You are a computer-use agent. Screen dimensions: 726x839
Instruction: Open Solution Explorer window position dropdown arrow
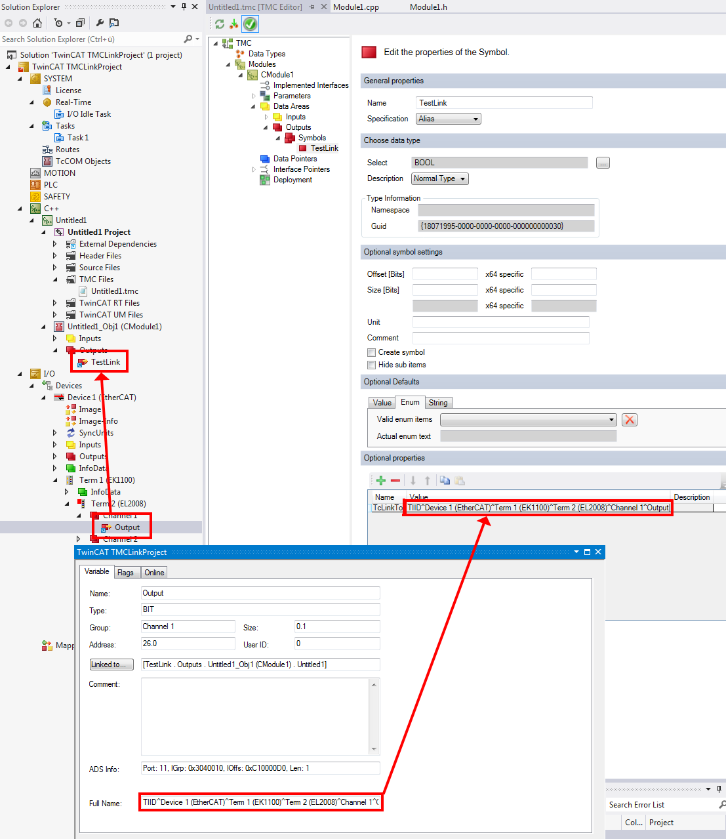click(x=173, y=7)
